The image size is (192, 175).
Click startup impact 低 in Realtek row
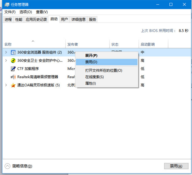pos(143,77)
